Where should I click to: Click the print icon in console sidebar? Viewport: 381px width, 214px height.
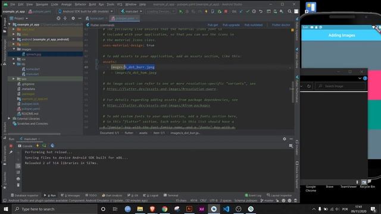(18, 178)
